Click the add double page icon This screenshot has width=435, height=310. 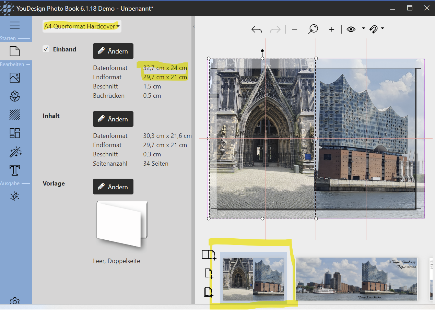[x=209, y=255]
